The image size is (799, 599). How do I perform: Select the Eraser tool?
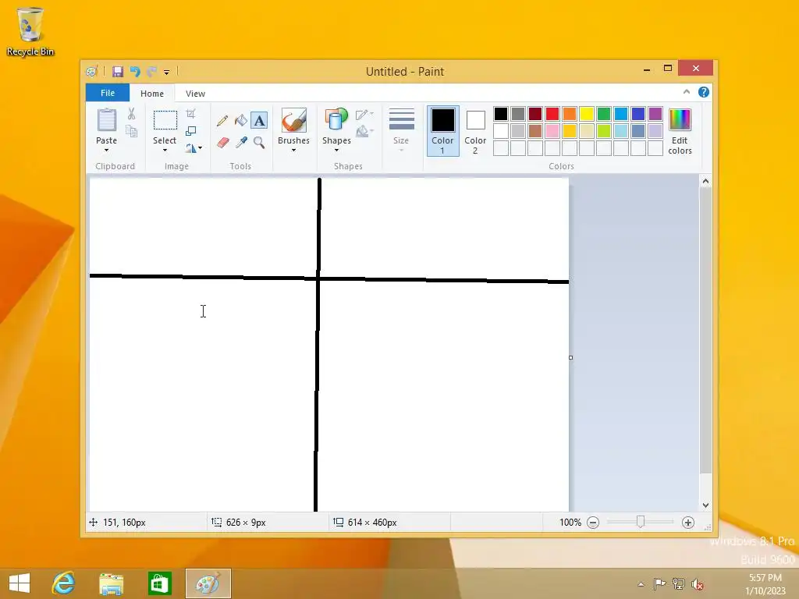pos(222,143)
